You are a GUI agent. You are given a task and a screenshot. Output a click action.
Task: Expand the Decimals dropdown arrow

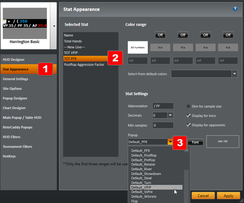click(170, 115)
